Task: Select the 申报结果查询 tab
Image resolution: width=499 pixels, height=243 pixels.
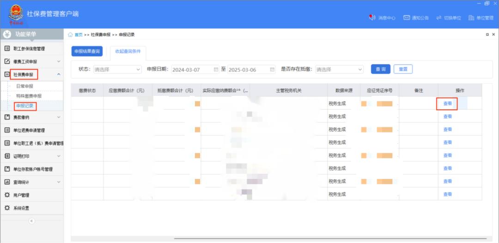Action: (x=87, y=52)
